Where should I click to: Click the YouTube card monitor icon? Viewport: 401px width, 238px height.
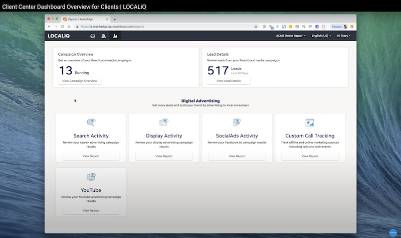[91, 177]
